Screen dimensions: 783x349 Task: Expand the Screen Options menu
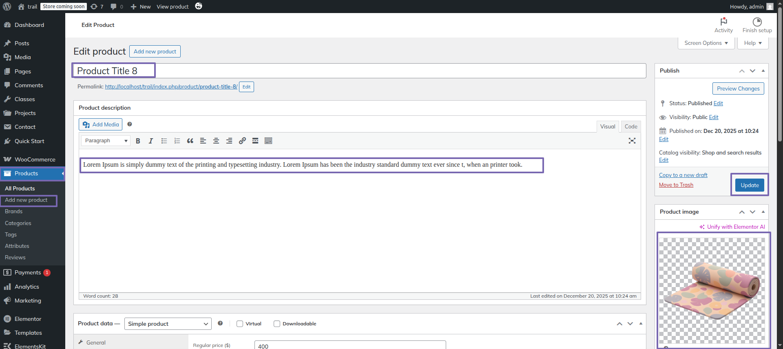706,43
